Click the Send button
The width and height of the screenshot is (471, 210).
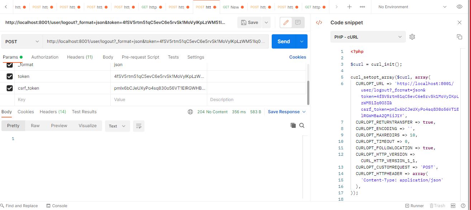[284, 41]
